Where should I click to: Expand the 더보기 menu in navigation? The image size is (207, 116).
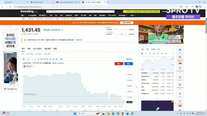[133, 15]
